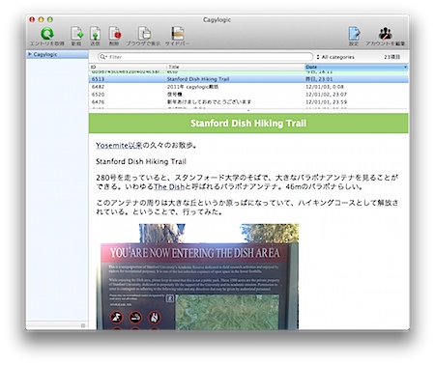Click ID cell 6513
Image resolution: width=435 pixels, height=365 pixels.
[x=98, y=79]
